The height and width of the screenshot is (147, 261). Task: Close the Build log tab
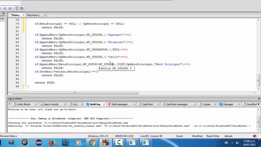(104, 105)
